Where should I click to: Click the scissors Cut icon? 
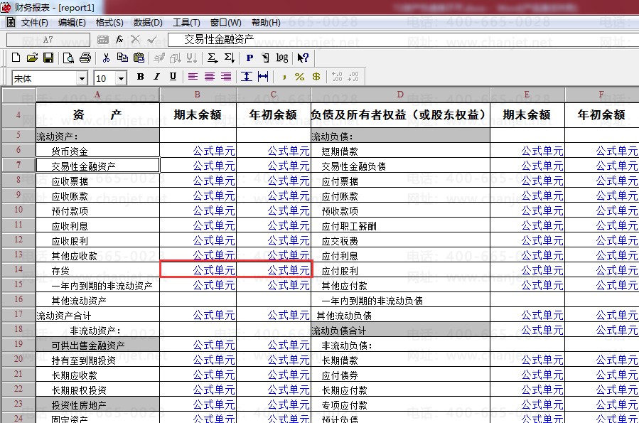coord(106,58)
